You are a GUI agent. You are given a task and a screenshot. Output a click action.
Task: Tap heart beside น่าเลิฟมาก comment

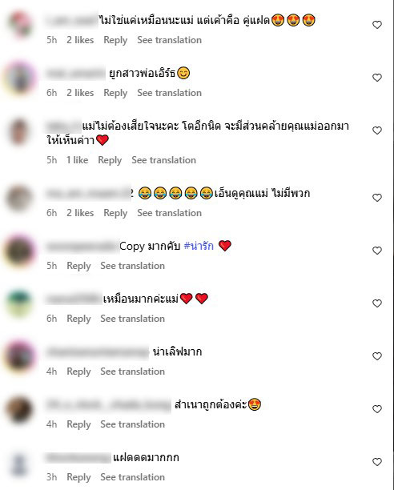377,356
